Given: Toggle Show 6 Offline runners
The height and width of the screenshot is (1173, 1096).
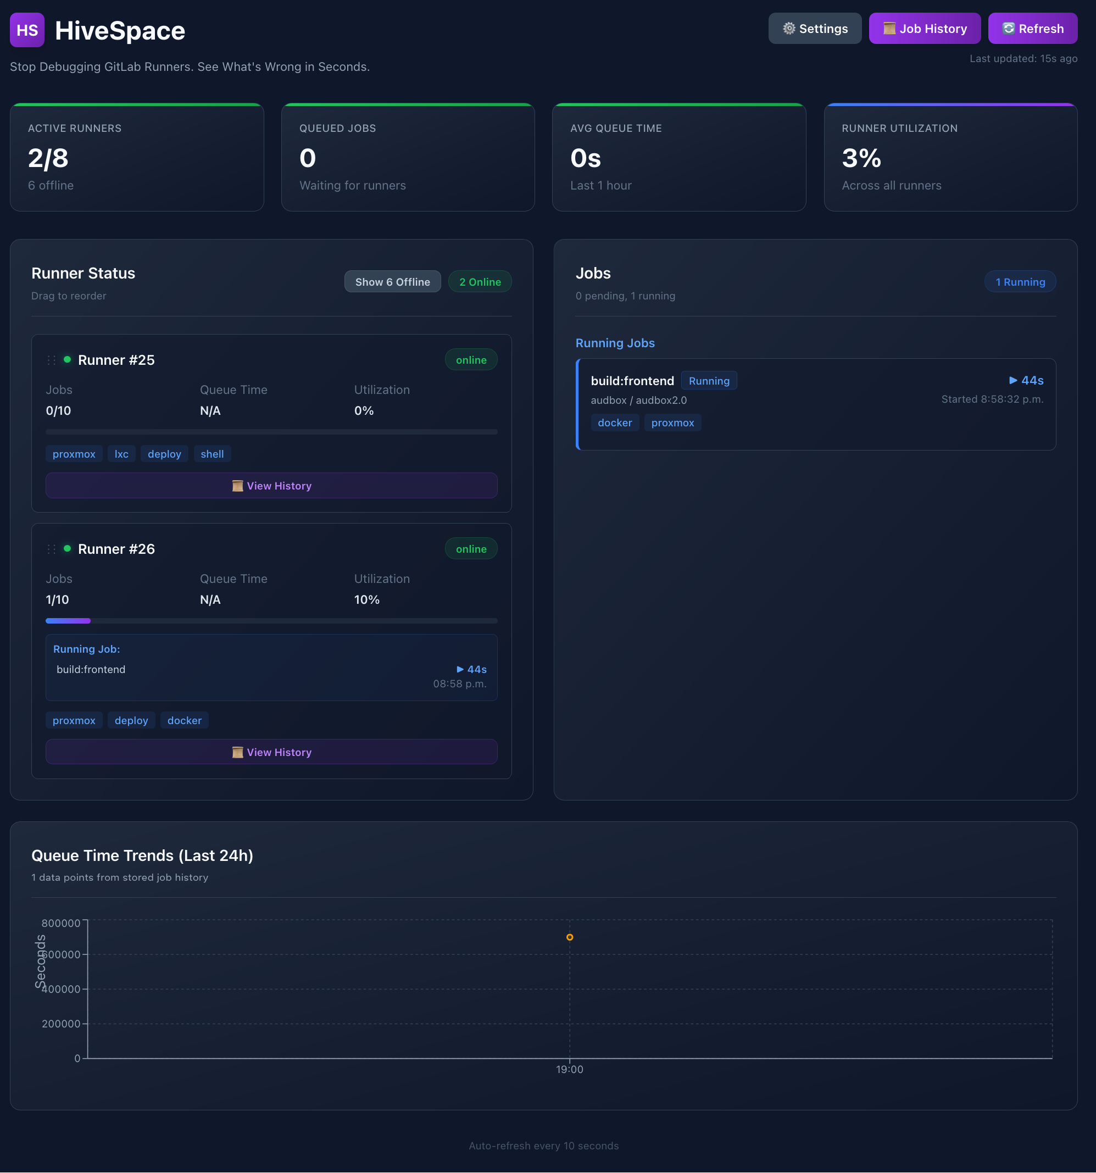Looking at the screenshot, I should pos(392,281).
